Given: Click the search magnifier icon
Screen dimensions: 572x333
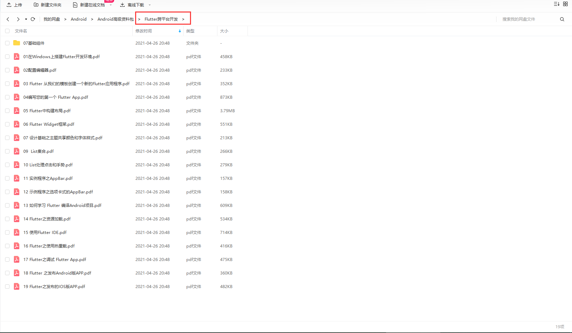Looking at the screenshot, I should tap(562, 19).
